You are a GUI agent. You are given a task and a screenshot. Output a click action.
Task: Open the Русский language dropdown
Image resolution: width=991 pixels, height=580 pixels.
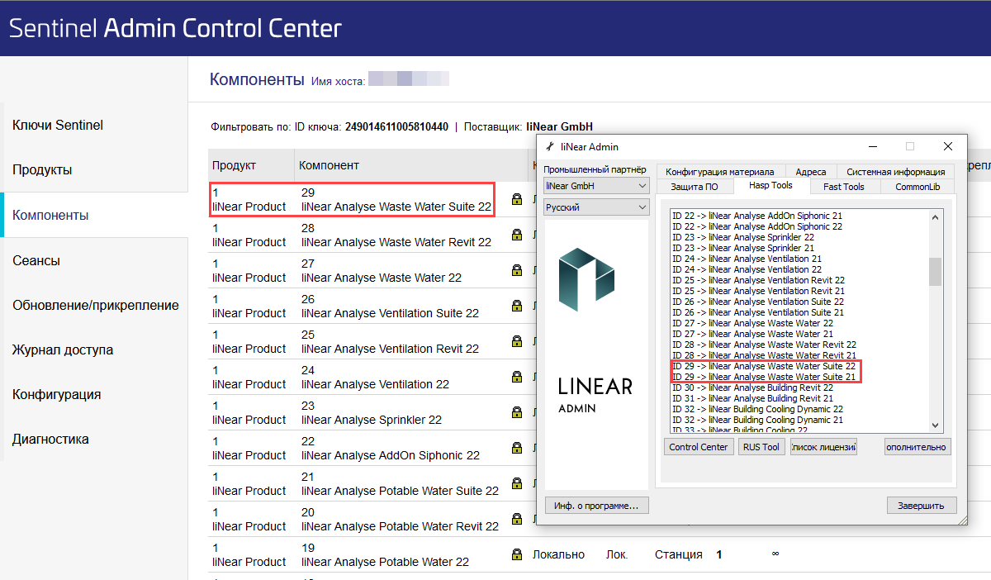pyautogui.click(x=596, y=207)
